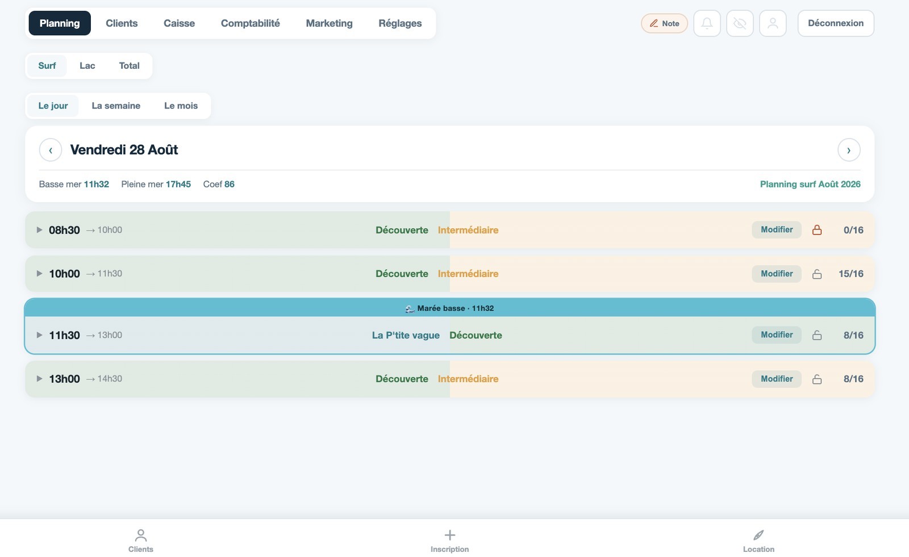909x557 pixels.
Task: Click Modifier on 10h00 slot
Action: coord(777,274)
